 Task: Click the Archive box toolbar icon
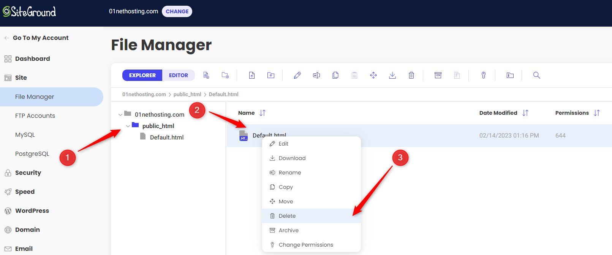[438, 75]
